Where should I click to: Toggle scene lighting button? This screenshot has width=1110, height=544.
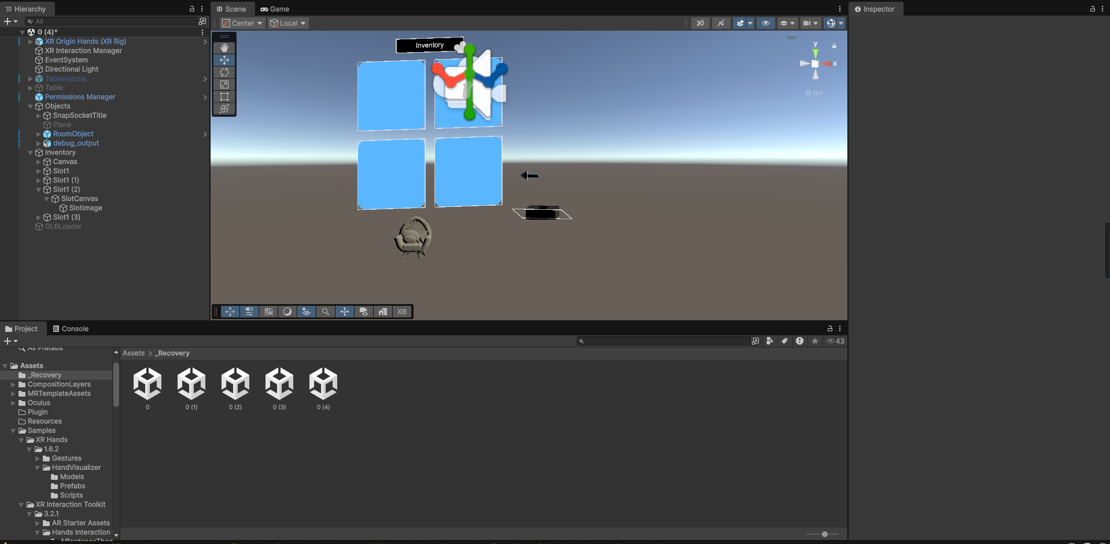click(721, 23)
